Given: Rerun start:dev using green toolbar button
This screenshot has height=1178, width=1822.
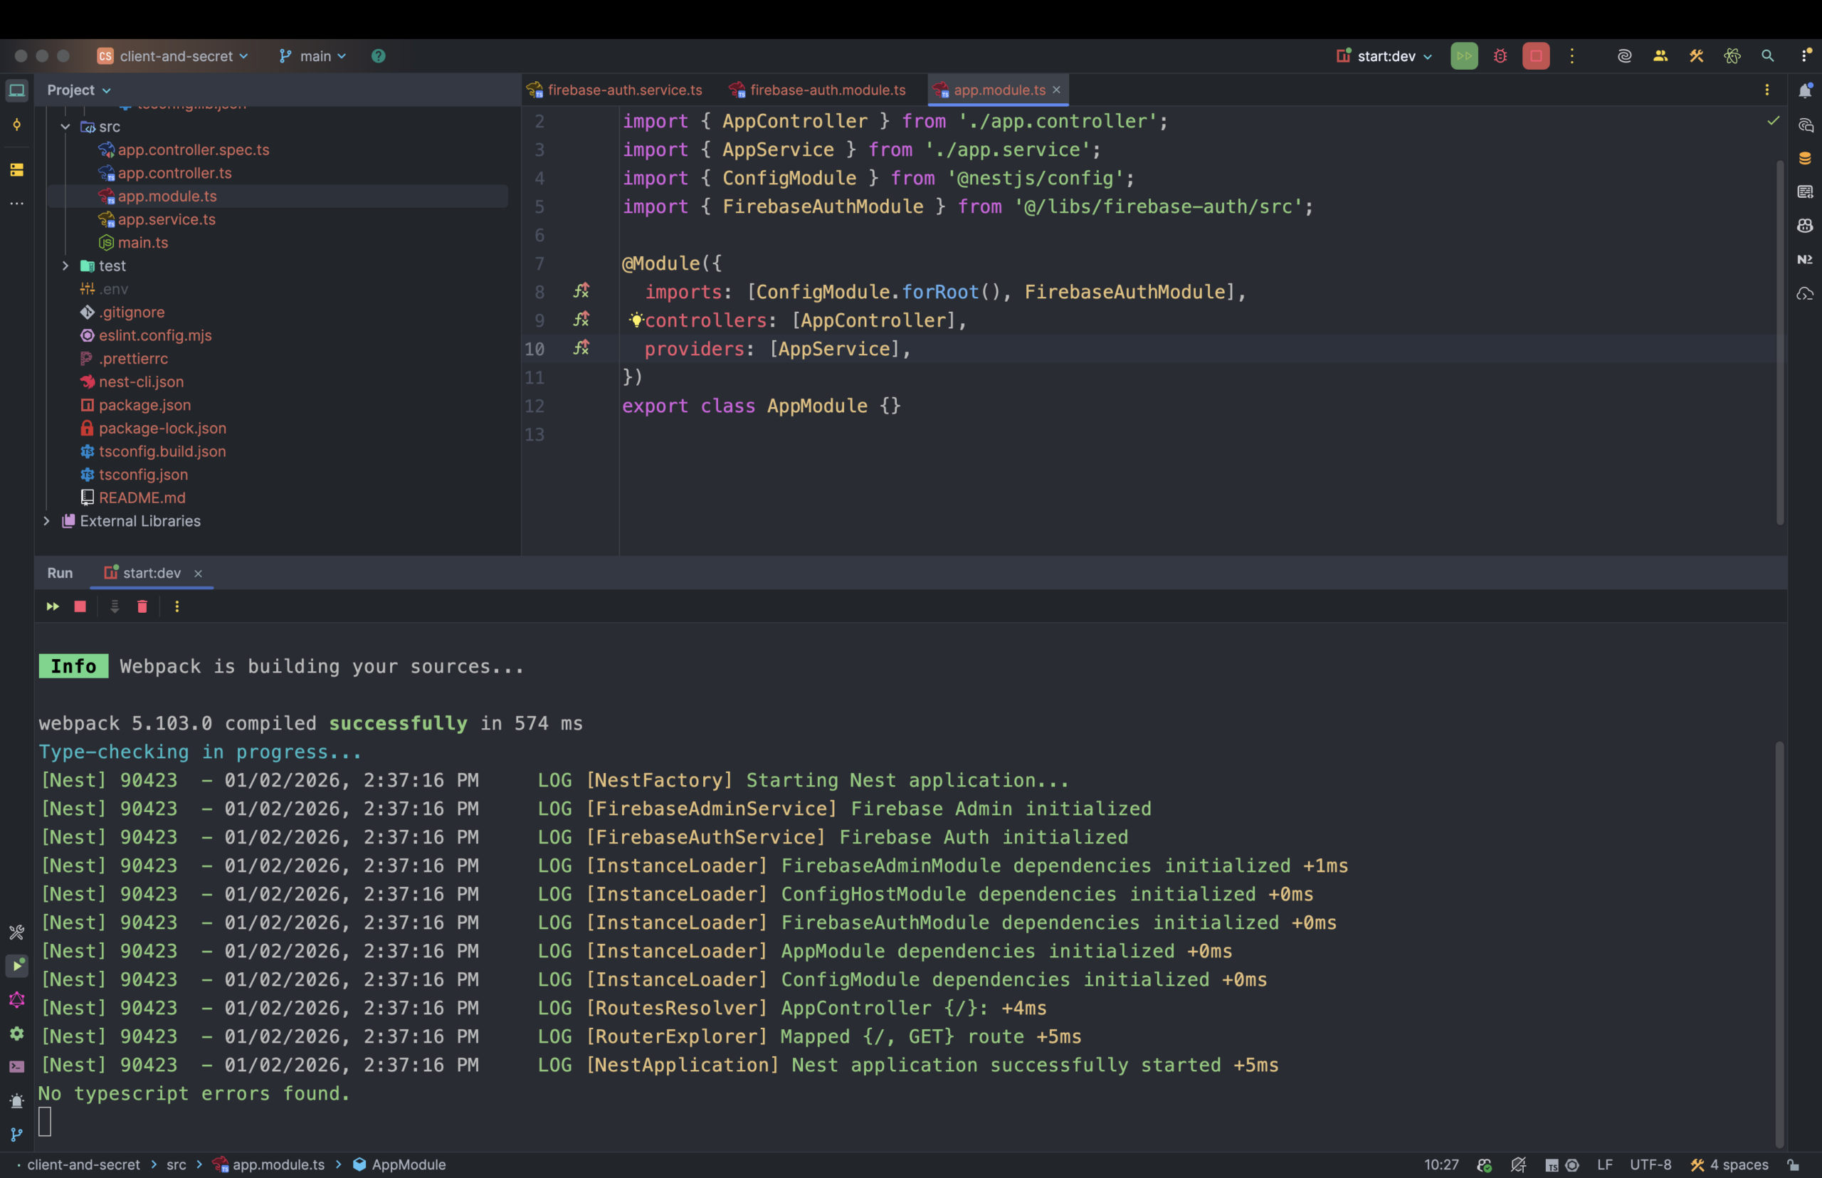Looking at the screenshot, I should (1463, 56).
